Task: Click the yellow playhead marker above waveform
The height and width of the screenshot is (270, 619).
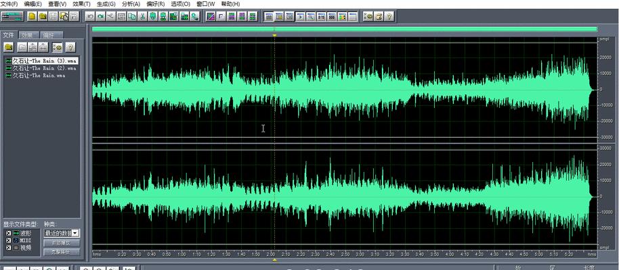Action: click(275, 35)
